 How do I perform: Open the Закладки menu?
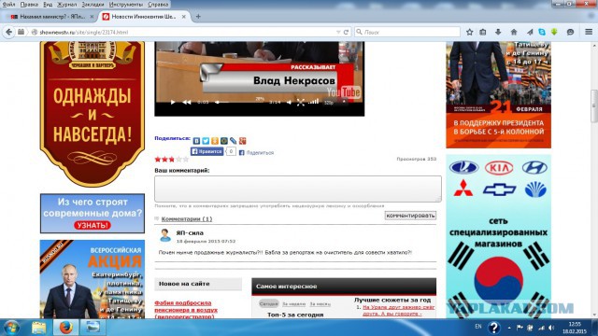[93, 5]
